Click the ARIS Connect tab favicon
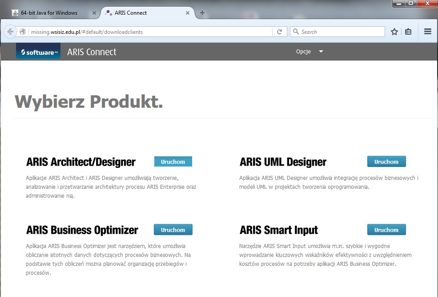This screenshot has height=297, width=438. (108, 13)
